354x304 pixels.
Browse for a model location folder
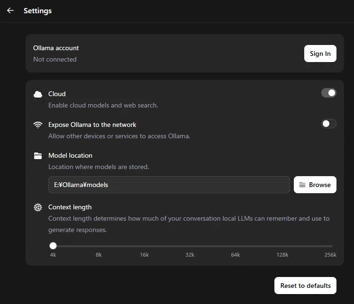pos(315,185)
